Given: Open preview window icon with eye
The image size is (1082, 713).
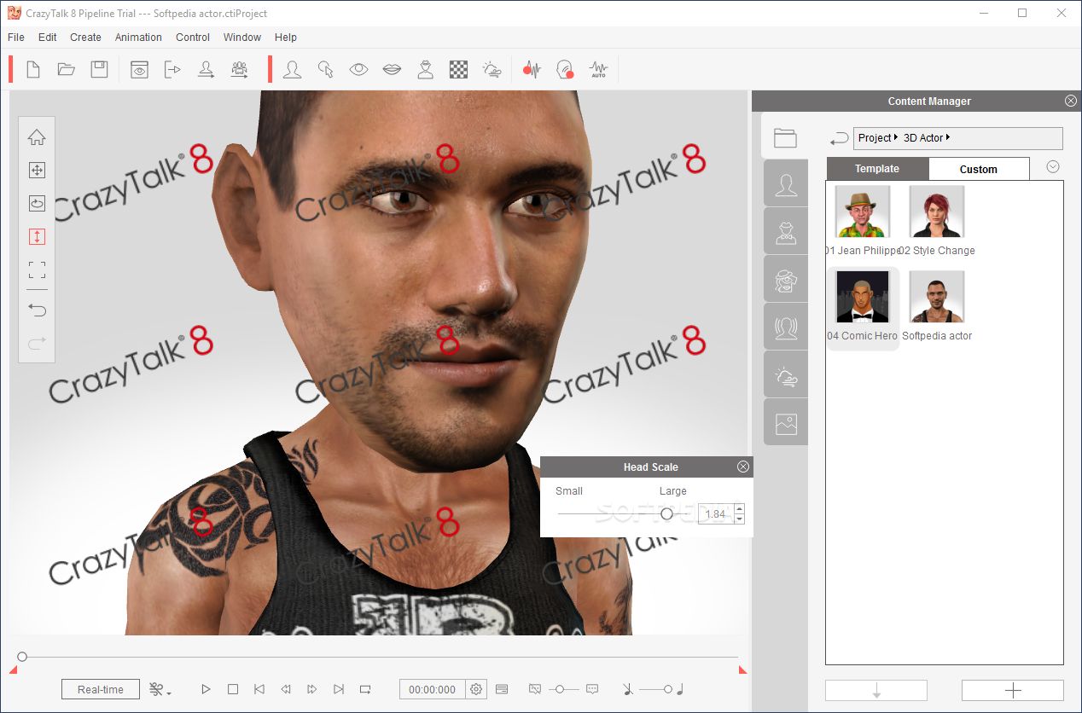Looking at the screenshot, I should pos(139,70).
